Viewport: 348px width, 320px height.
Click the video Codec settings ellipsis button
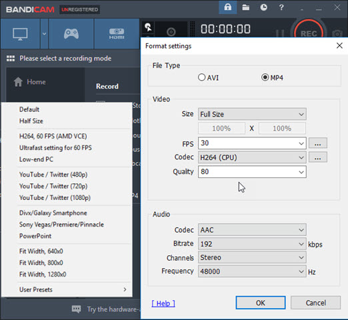pos(318,157)
